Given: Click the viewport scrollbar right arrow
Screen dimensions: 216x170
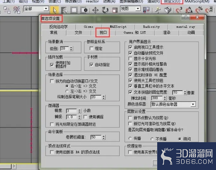Looking at the screenshot, I should coord(14,166).
